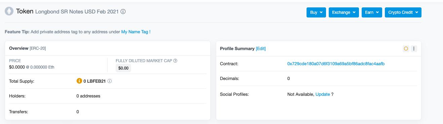Viewport: 443px width, 124px height.
Task: Expand the Crypto Credit dropdown
Action: tap(403, 12)
